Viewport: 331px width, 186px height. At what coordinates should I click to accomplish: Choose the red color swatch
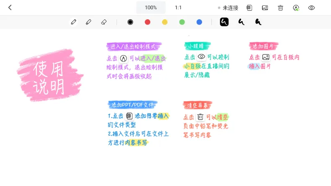(x=147, y=22)
